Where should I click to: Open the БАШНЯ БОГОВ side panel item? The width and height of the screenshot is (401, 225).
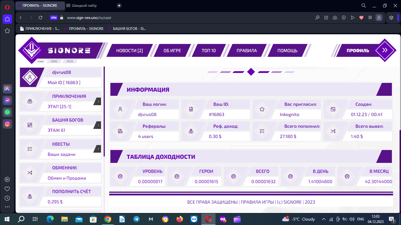pyautogui.click(x=60, y=125)
